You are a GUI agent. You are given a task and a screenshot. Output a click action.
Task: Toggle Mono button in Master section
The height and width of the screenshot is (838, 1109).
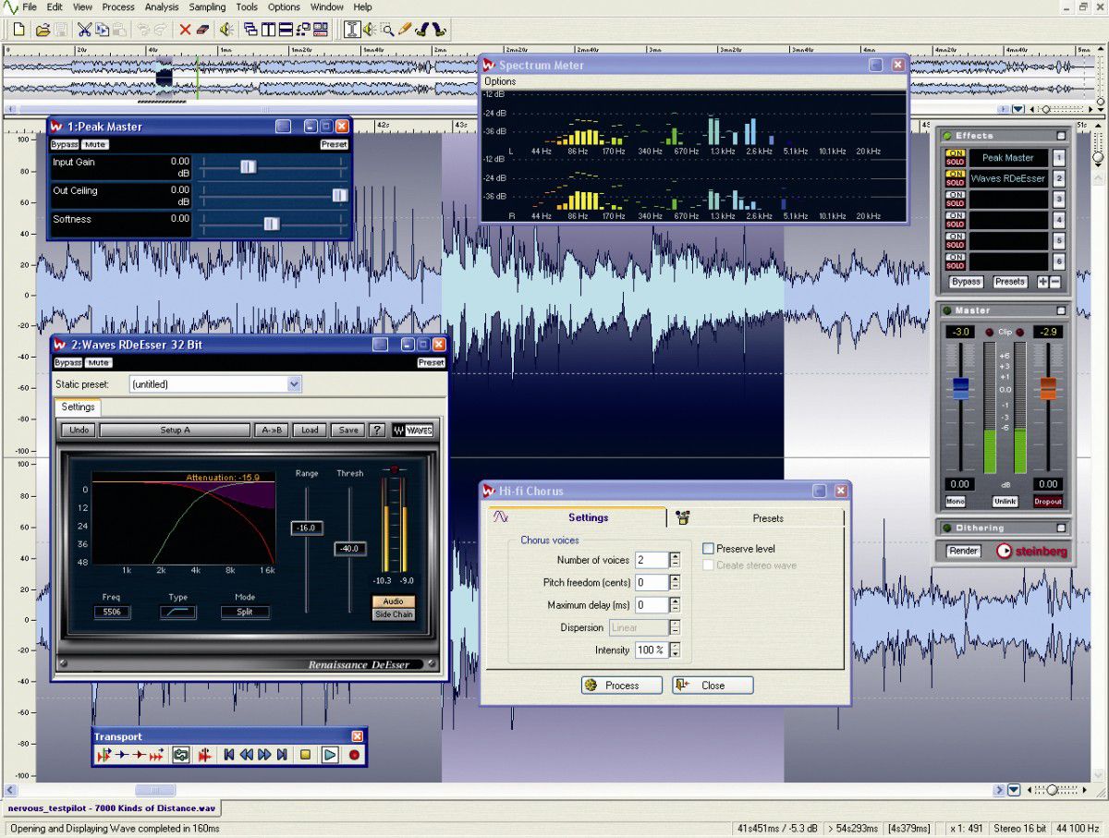[x=956, y=502]
